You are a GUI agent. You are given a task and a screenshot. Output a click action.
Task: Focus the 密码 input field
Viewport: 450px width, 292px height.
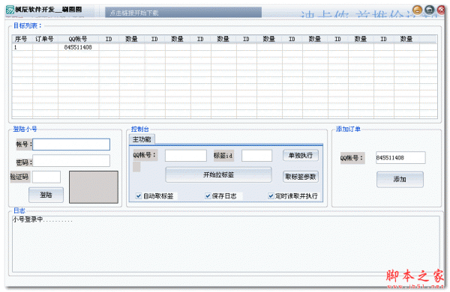[71, 161]
